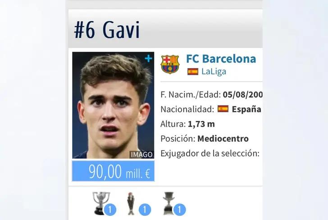Click the #6 Gavi header title
The height and width of the screenshot is (220, 328).
coord(107,30)
